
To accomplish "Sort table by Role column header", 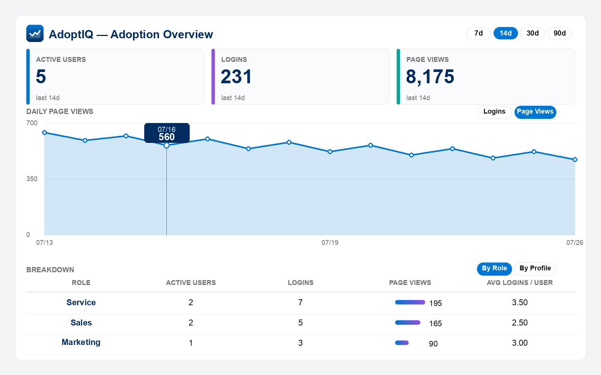I will 81,283.
